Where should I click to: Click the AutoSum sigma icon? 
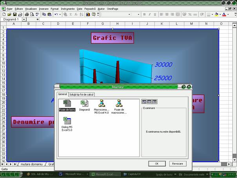pos(71,15)
